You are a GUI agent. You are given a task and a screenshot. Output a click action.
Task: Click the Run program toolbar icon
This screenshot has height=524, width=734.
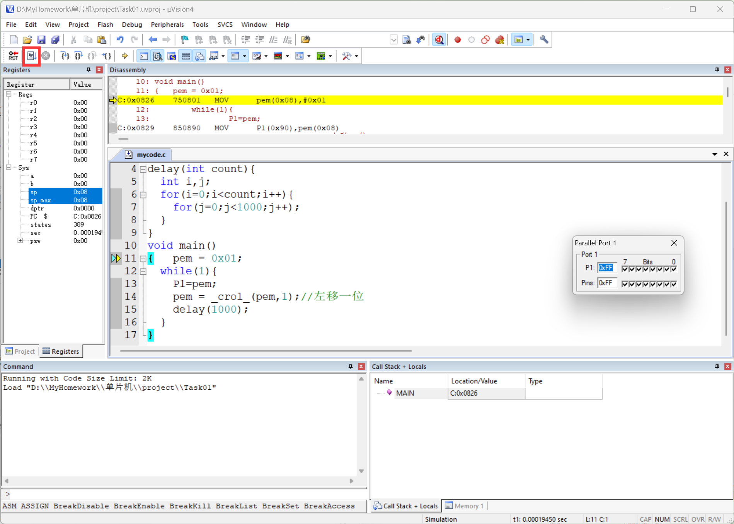pyautogui.click(x=32, y=56)
